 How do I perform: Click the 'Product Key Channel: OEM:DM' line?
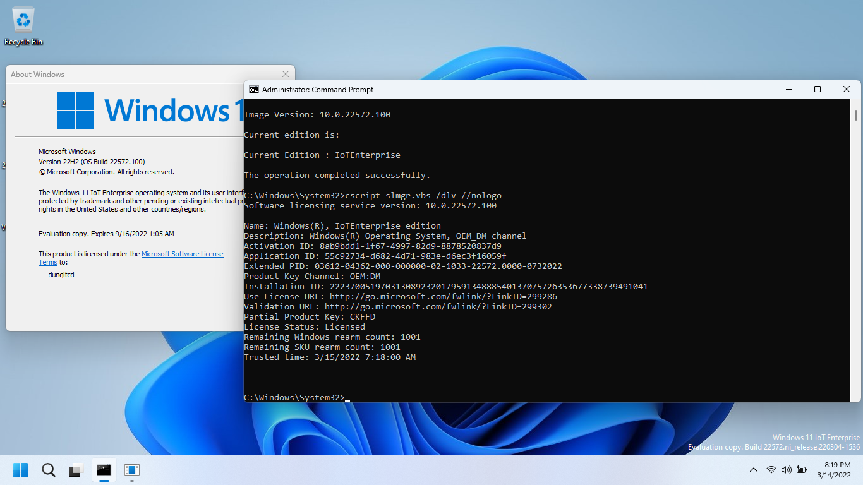tap(312, 277)
